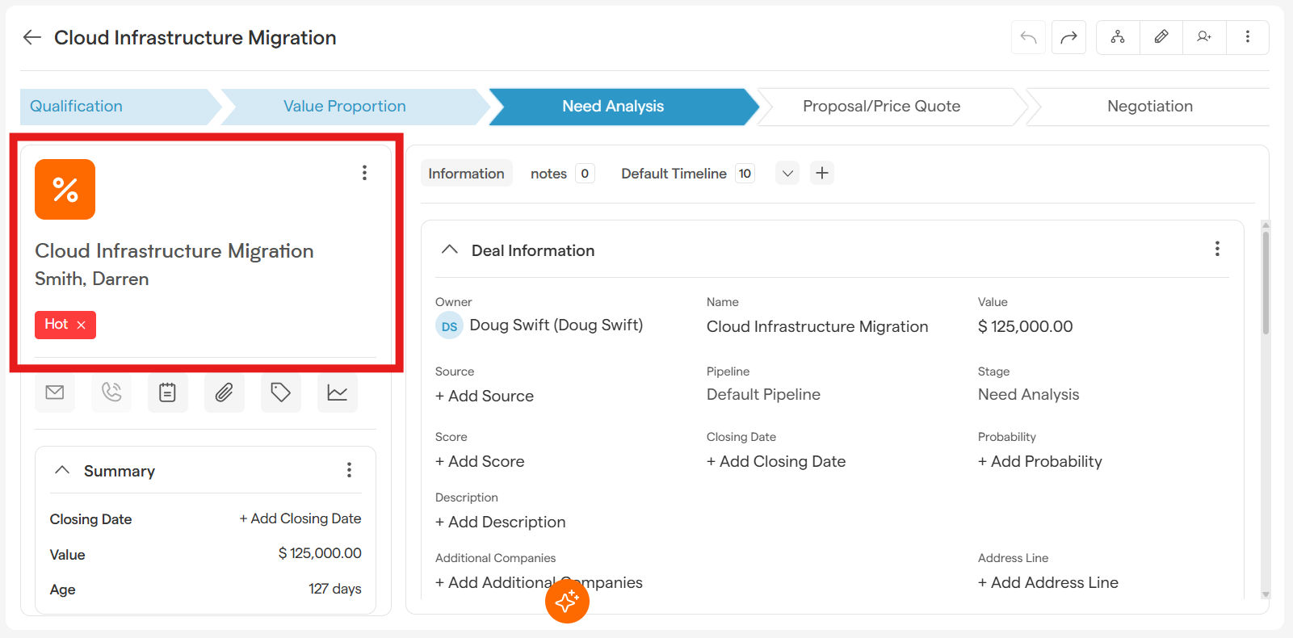
Task: Open the Deal Information three-dot menu
Action: click(x=1217, y=250)
